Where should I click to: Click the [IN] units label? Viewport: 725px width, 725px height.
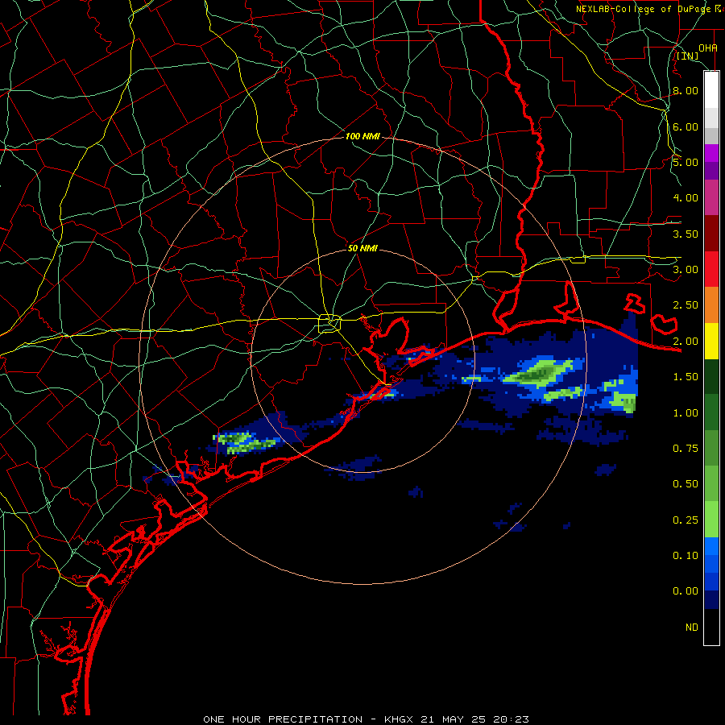[x=687, y=56]
